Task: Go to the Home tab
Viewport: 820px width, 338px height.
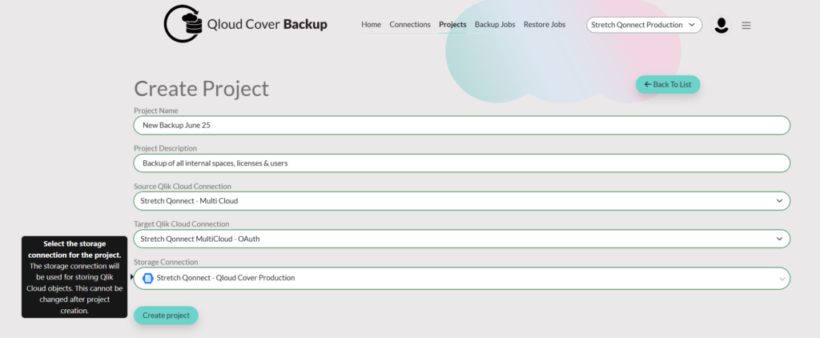Action: click(372, 25)
